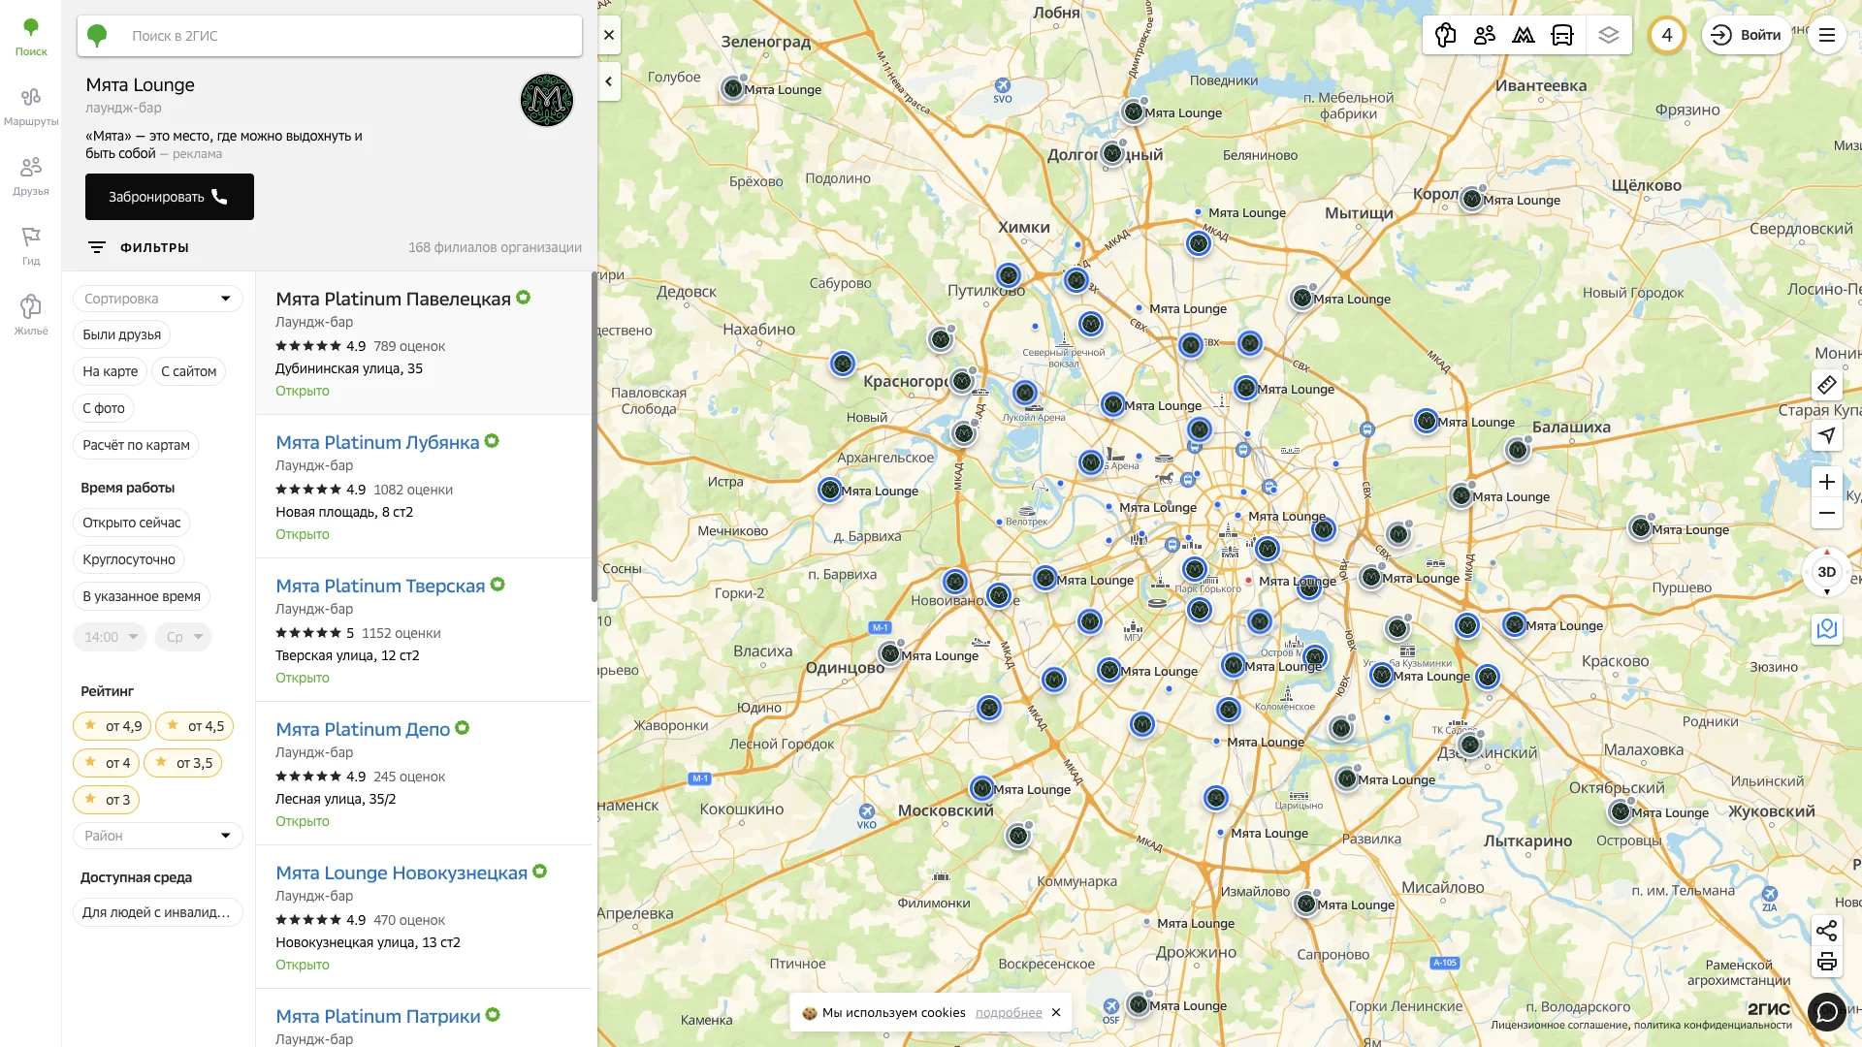The image size is (1862, 1047).
Task: Open the chat support bubble icon
Action: (x=1826, y=1012)
